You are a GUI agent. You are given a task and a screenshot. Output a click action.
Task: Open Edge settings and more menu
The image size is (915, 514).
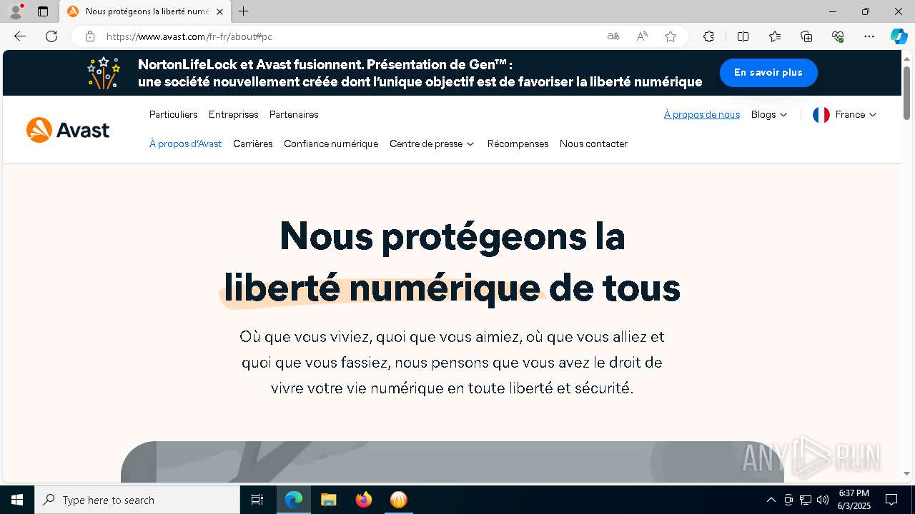click(869, 36)
